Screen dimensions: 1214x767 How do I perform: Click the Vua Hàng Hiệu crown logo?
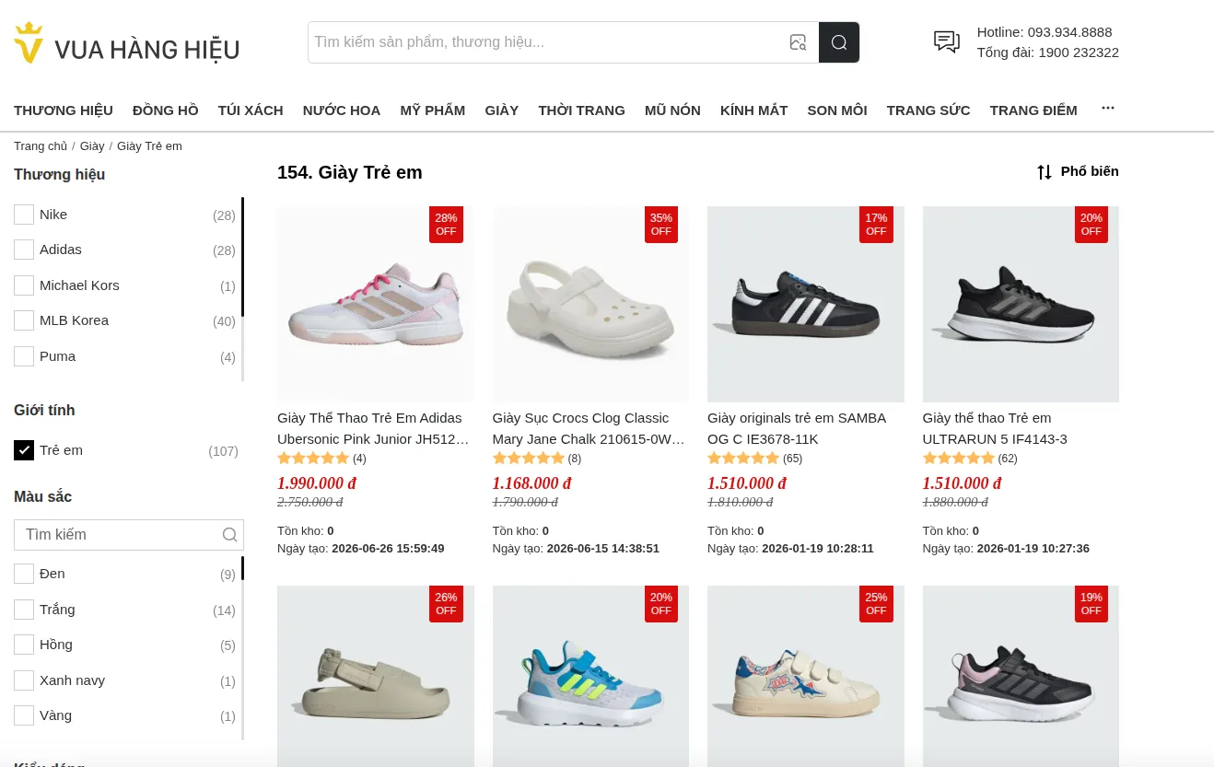[29, 42]
